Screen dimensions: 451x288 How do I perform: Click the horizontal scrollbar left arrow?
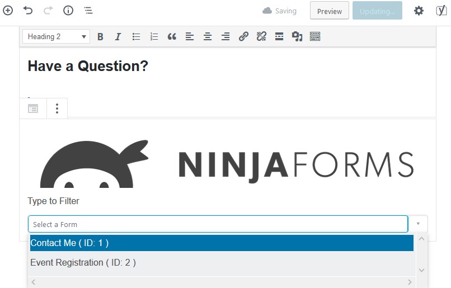coord(34,282)
